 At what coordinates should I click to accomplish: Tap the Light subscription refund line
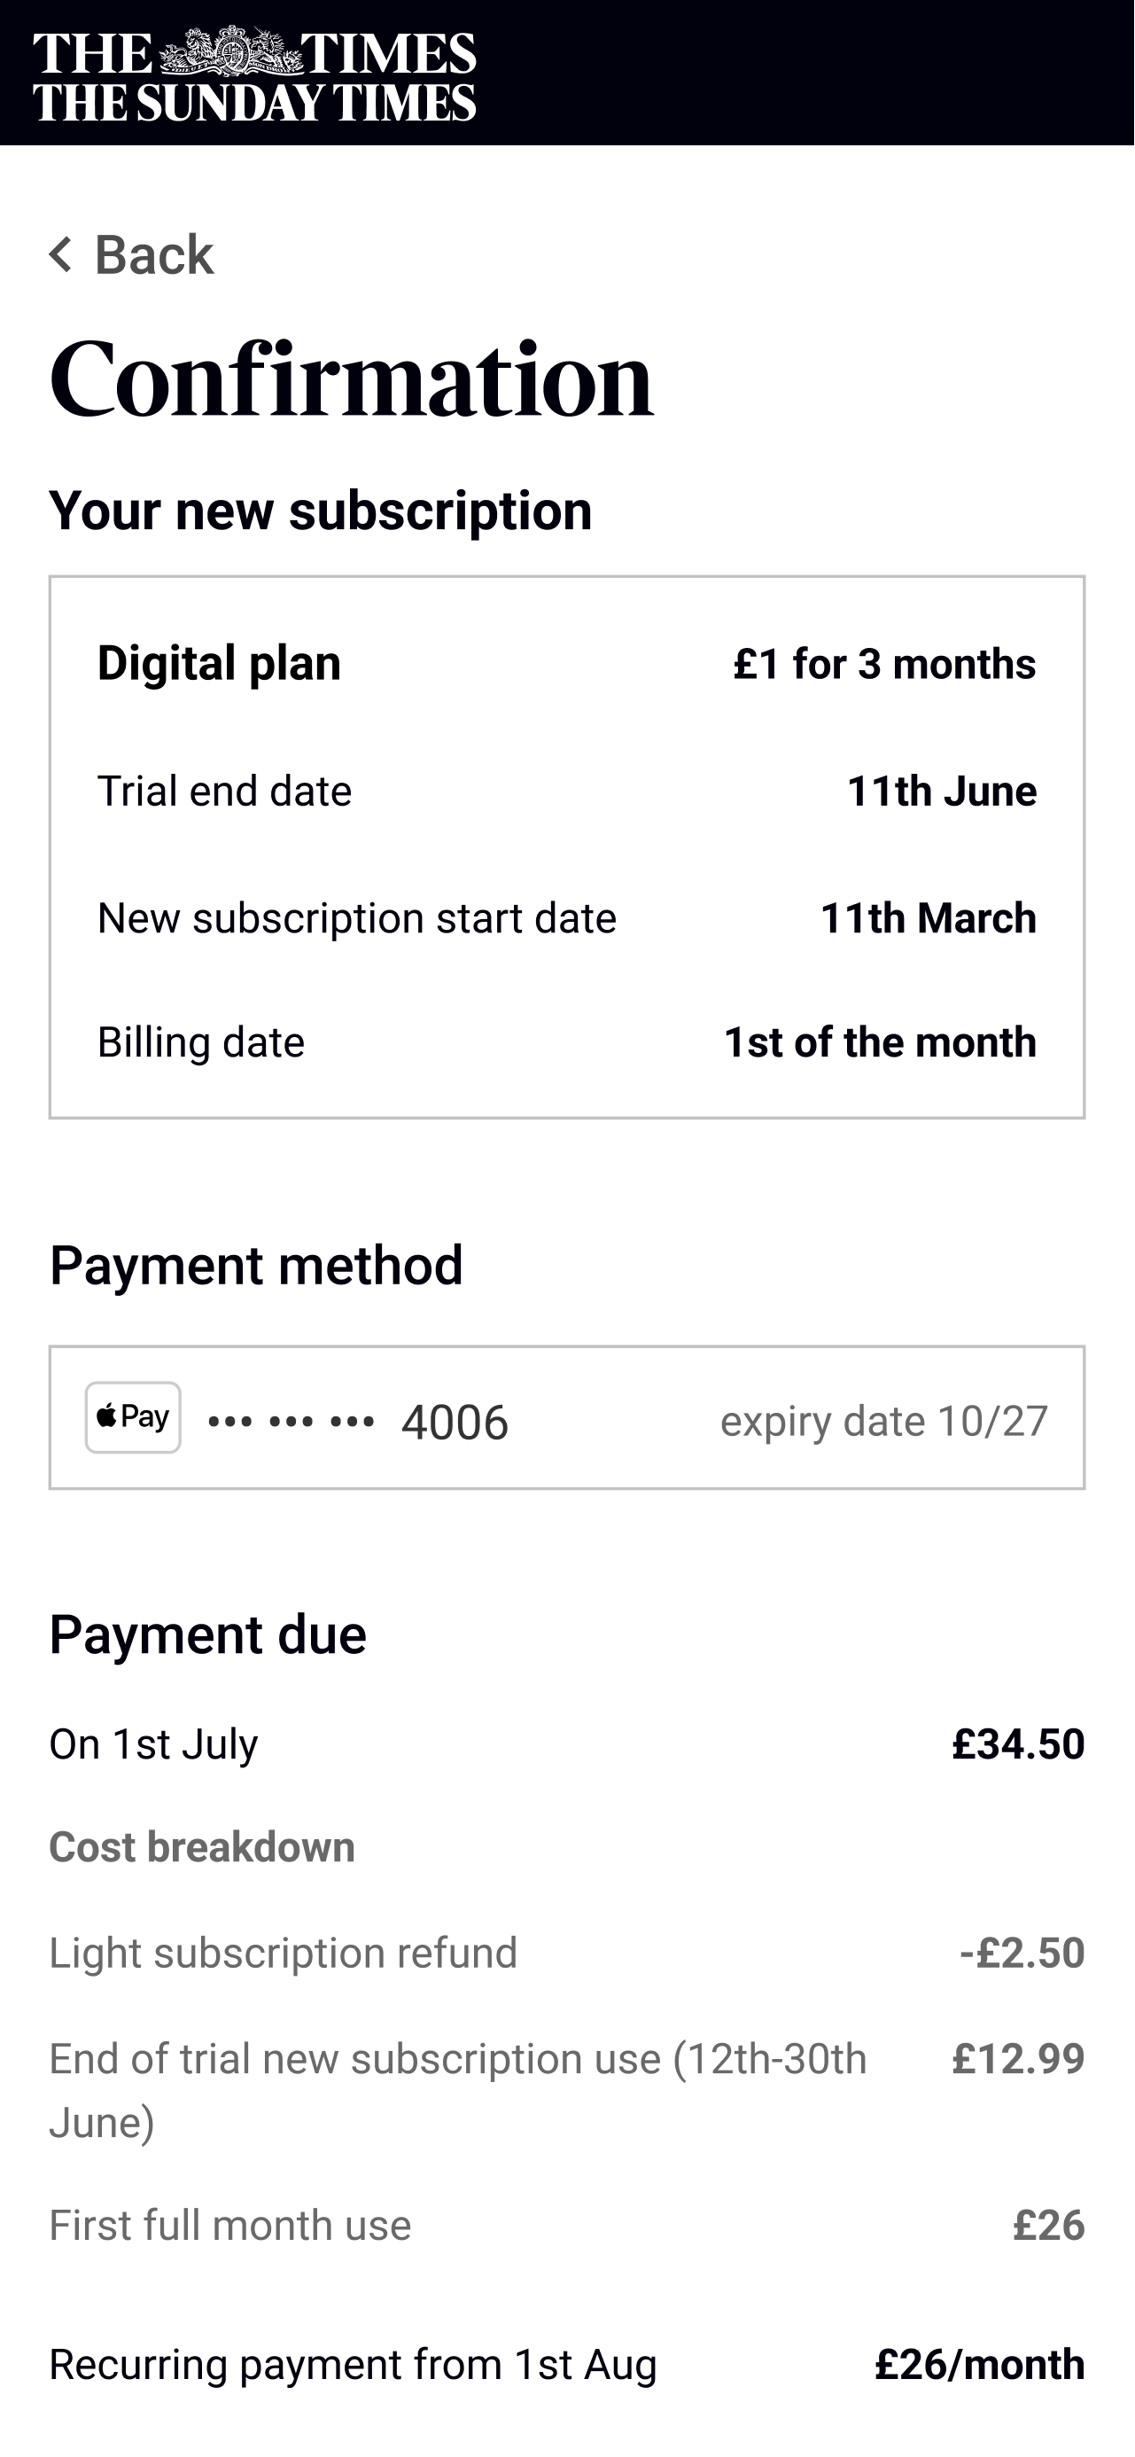point(284,1953)
